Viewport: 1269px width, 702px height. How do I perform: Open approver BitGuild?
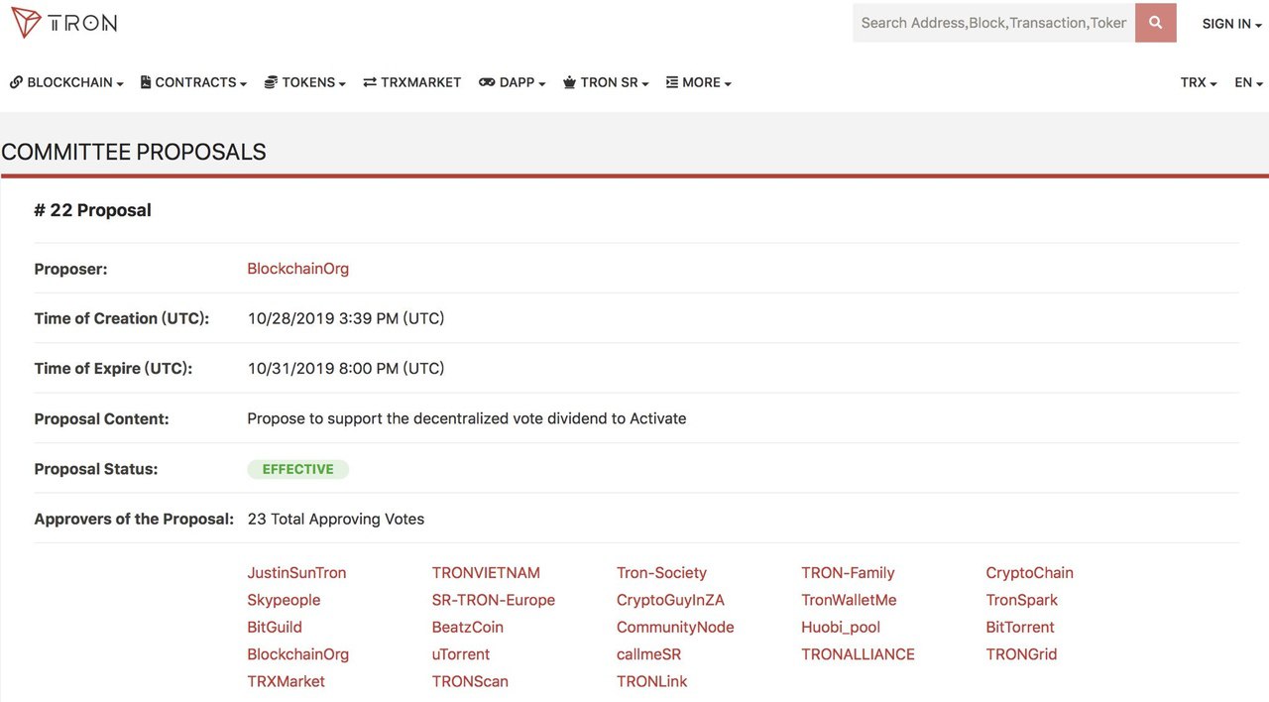pos(275,628)
